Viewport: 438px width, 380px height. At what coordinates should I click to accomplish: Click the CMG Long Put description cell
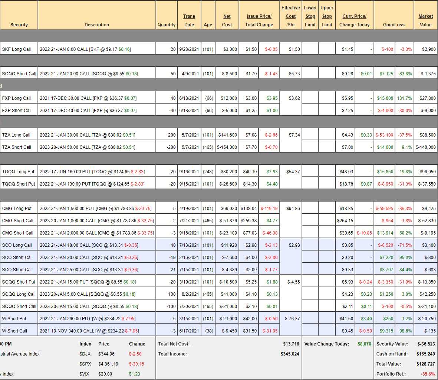[x=96, y=209]
